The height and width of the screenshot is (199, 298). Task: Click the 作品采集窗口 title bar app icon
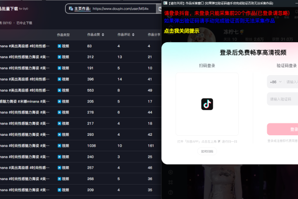[x=165, y=3]
